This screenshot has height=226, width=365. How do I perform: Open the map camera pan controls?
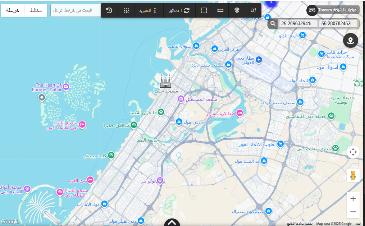coord(353,152)
